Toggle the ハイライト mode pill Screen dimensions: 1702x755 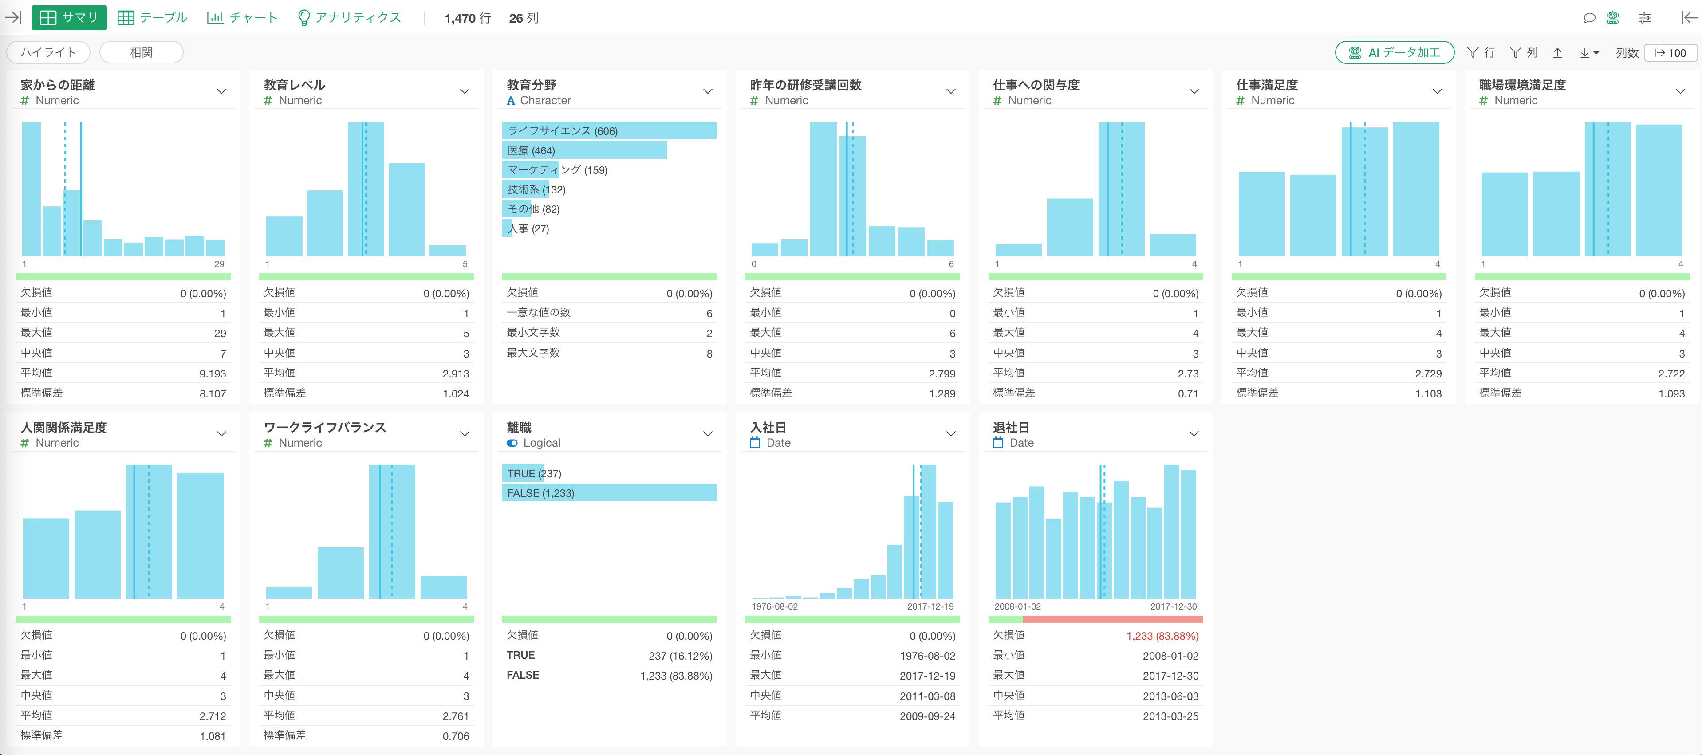(x=48, y=52)
